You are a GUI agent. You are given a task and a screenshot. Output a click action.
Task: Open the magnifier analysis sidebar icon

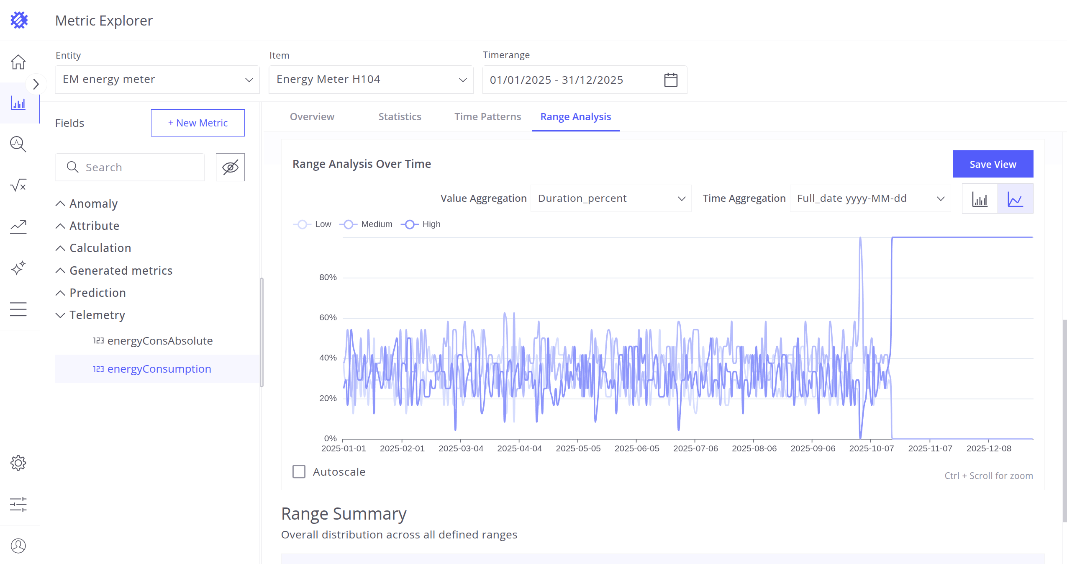(x=18, y=144)
